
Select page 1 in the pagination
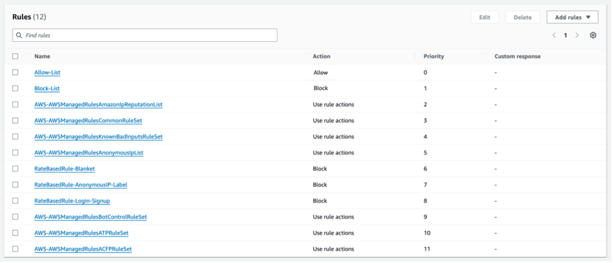coord(565,35)
